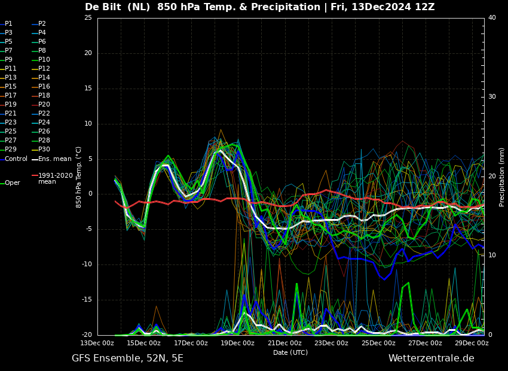Click the 25Dec 00z date tick label
This screenshot has height=371, width=508.
pos(379,343)
